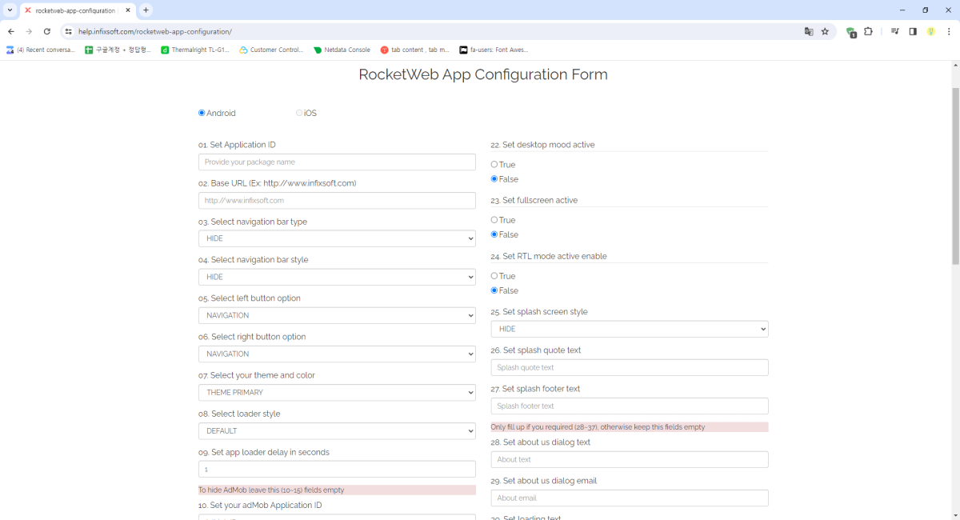
Task: Open new tab with plus icon
Action: (x=146, y=10)
